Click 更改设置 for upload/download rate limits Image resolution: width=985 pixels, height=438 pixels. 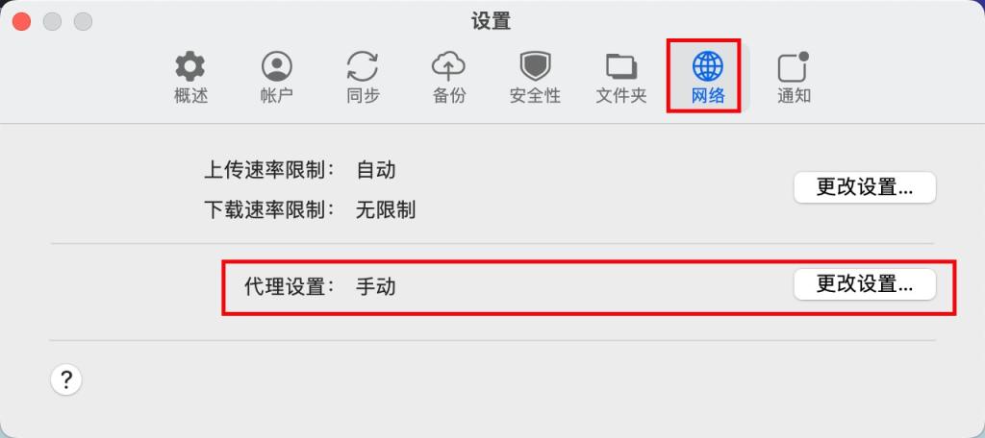coord(865,187)
